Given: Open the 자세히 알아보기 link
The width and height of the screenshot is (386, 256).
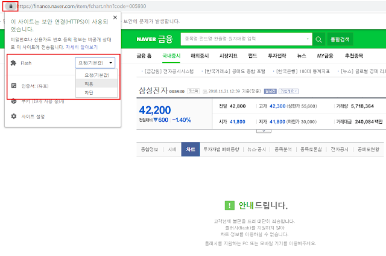Looking at the screenshot, I should (82, 47).
